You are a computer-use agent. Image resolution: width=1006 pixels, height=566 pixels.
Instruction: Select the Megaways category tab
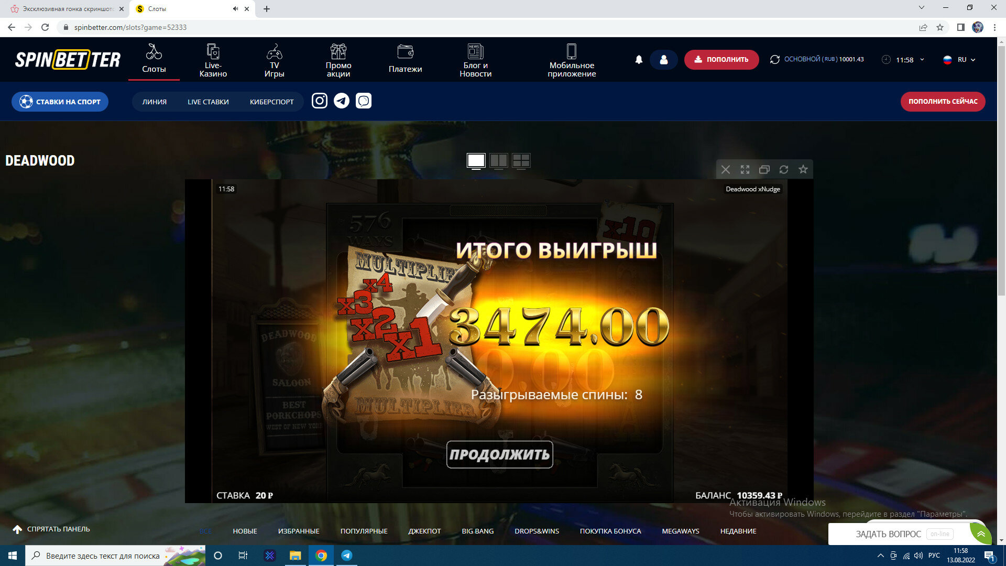[x=680, y=531]
